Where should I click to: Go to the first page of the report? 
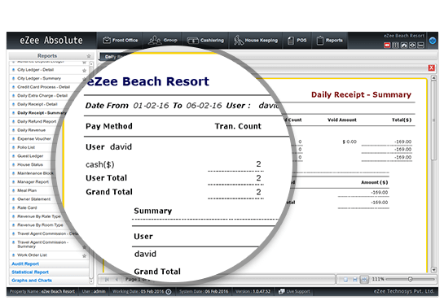107,279
